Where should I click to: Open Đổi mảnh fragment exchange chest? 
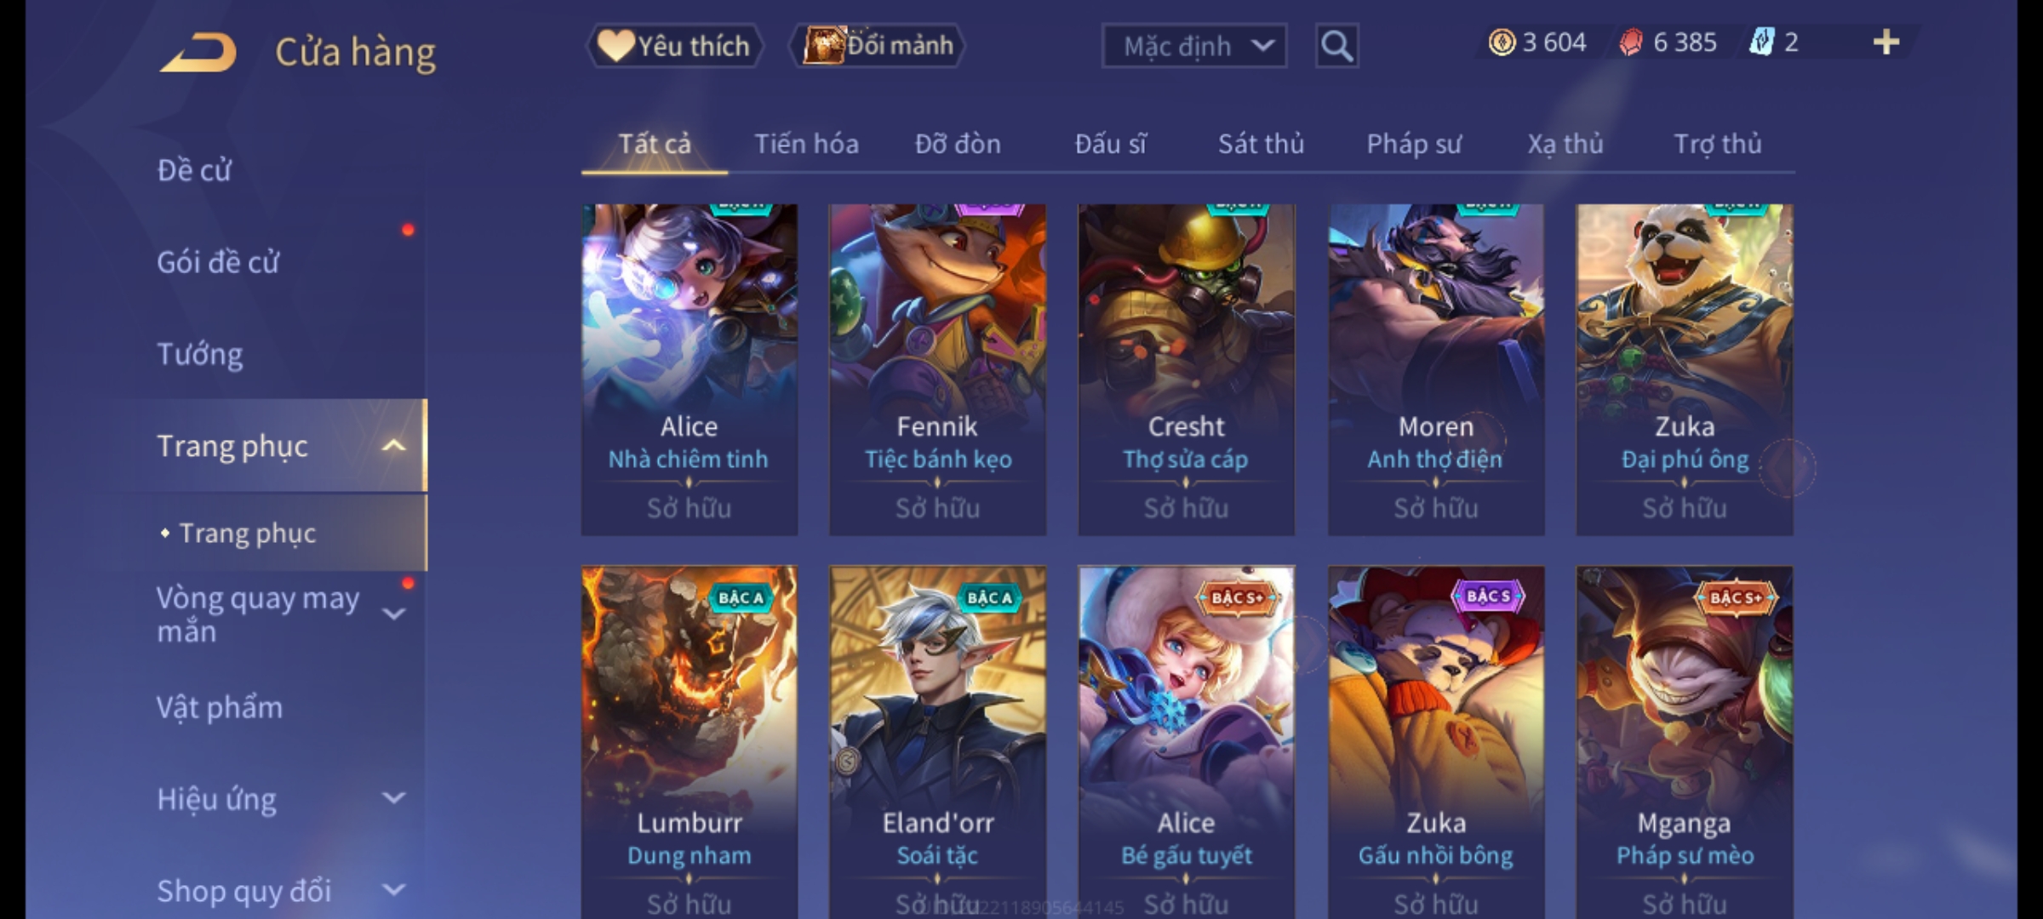click(878, 46)
